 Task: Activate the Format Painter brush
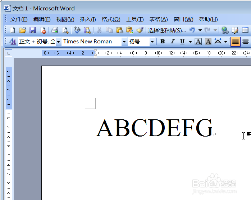(x=140, y=30)
